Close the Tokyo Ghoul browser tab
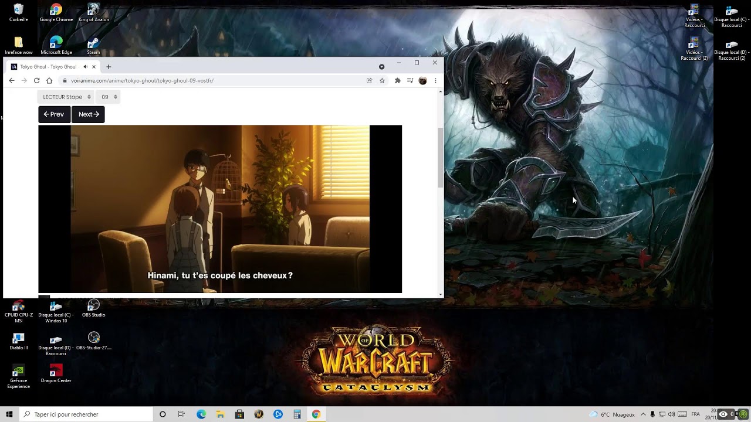The height and width of the screenshot is (422, 751). pos(93,66)
